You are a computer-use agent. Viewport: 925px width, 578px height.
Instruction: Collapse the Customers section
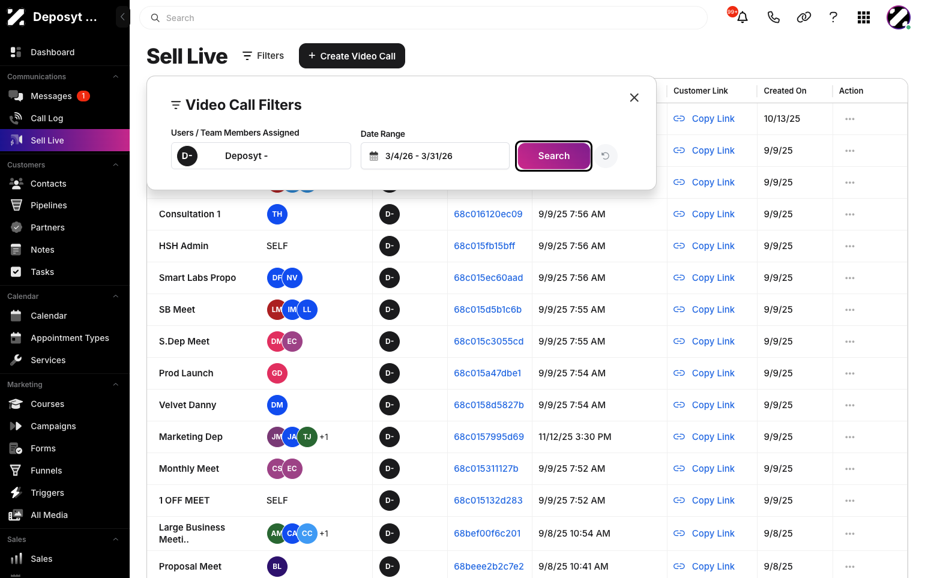tap(116, 165)
